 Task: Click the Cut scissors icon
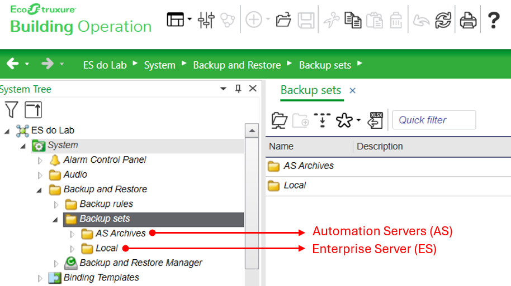[332, 20]
